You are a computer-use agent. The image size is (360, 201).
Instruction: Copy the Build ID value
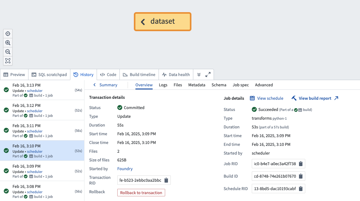[x=301, y=176]
